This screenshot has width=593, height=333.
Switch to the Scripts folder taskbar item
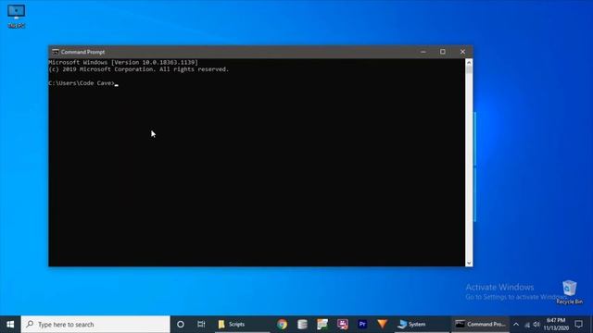point(243,325)
